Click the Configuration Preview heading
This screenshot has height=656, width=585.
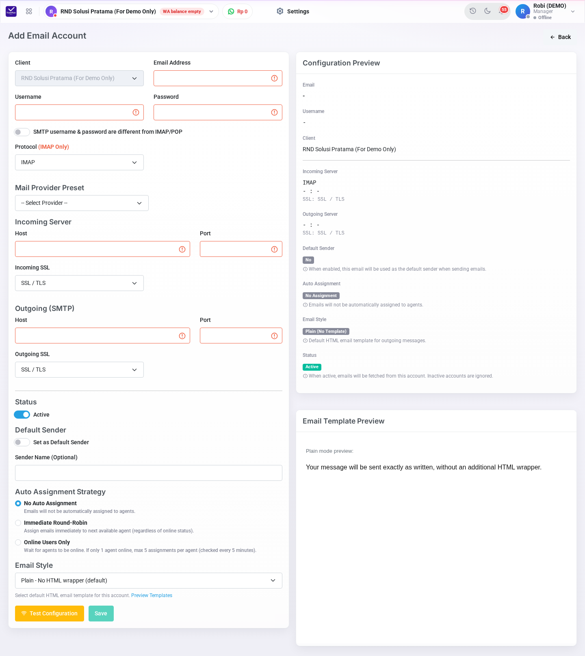341,63
